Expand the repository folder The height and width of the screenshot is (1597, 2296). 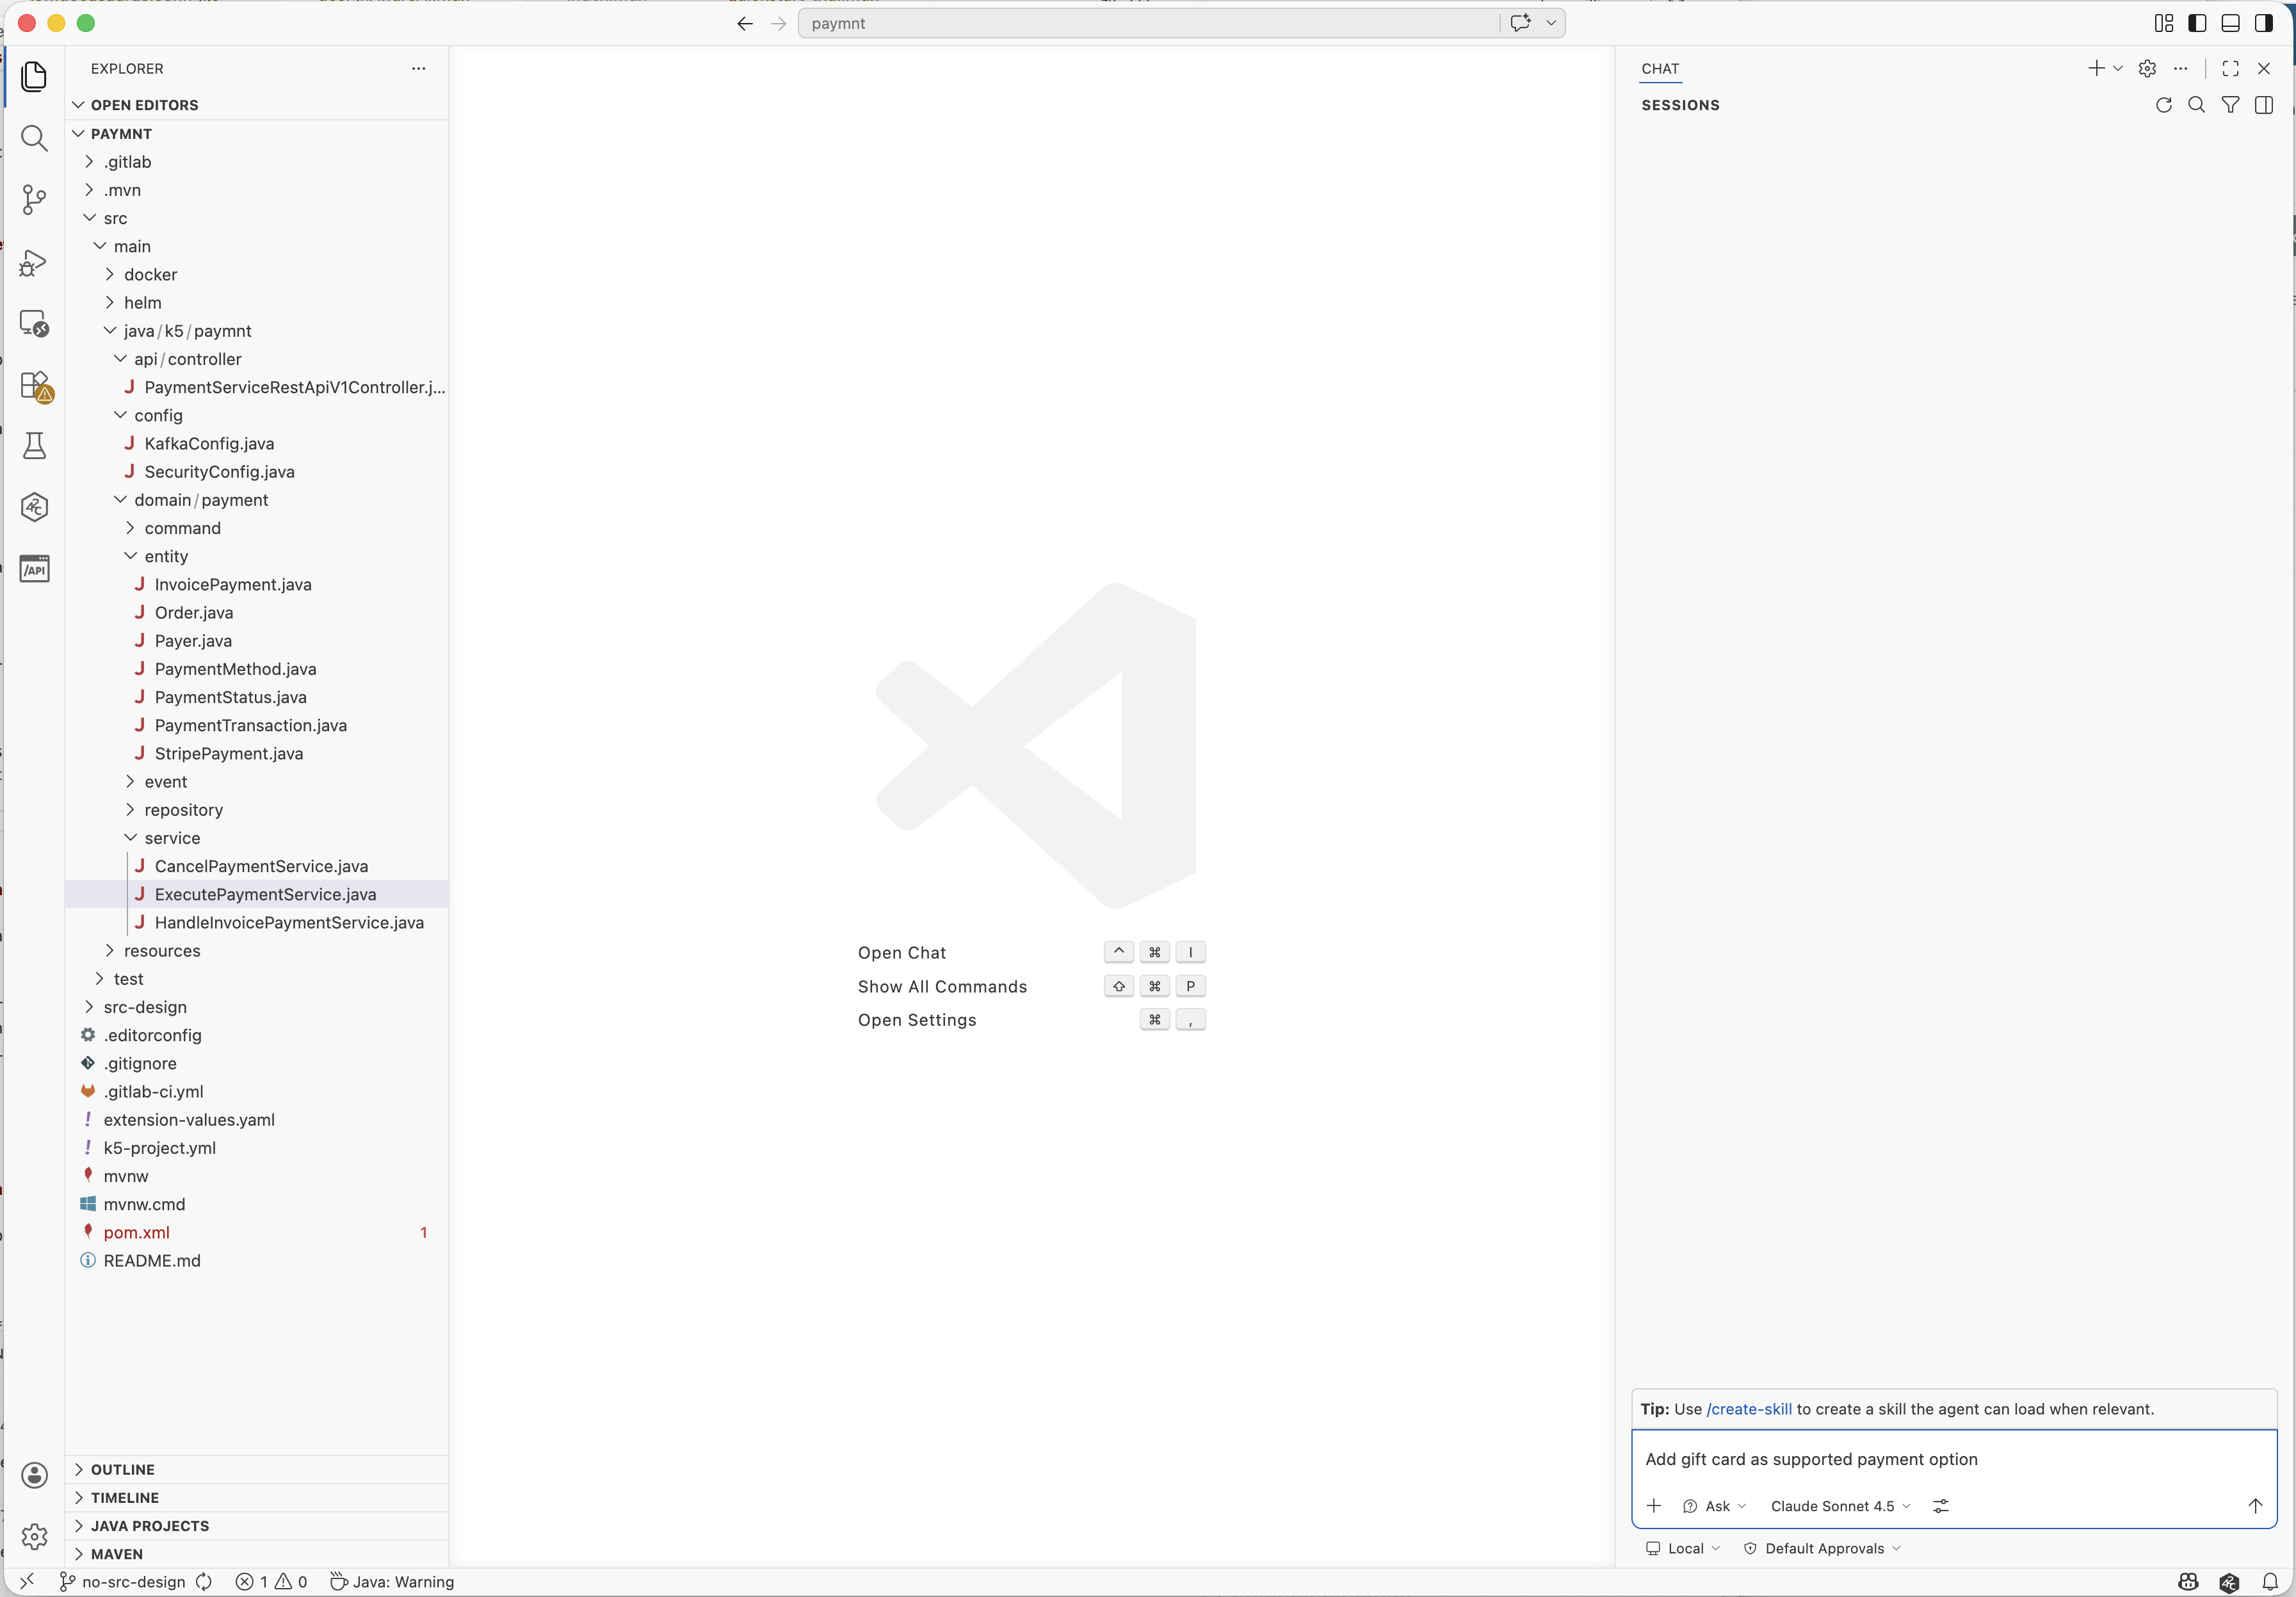click(x=257, y=810)
